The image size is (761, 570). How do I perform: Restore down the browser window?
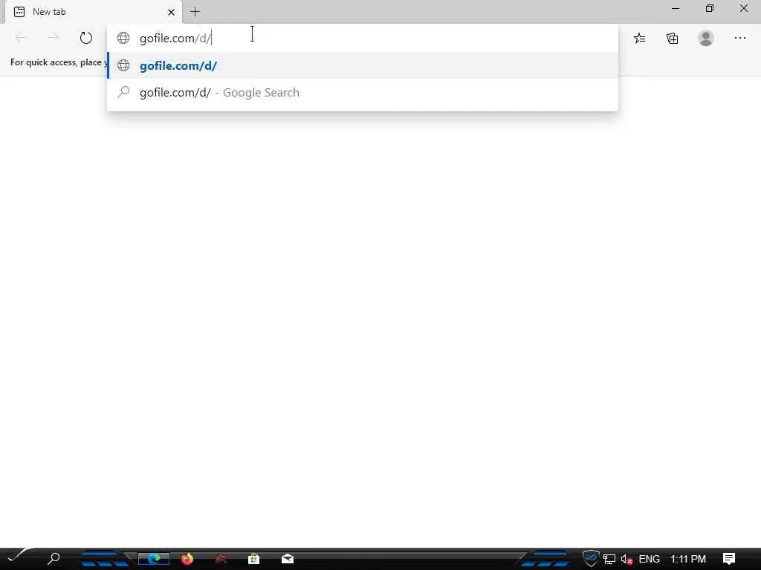[710, 8]
